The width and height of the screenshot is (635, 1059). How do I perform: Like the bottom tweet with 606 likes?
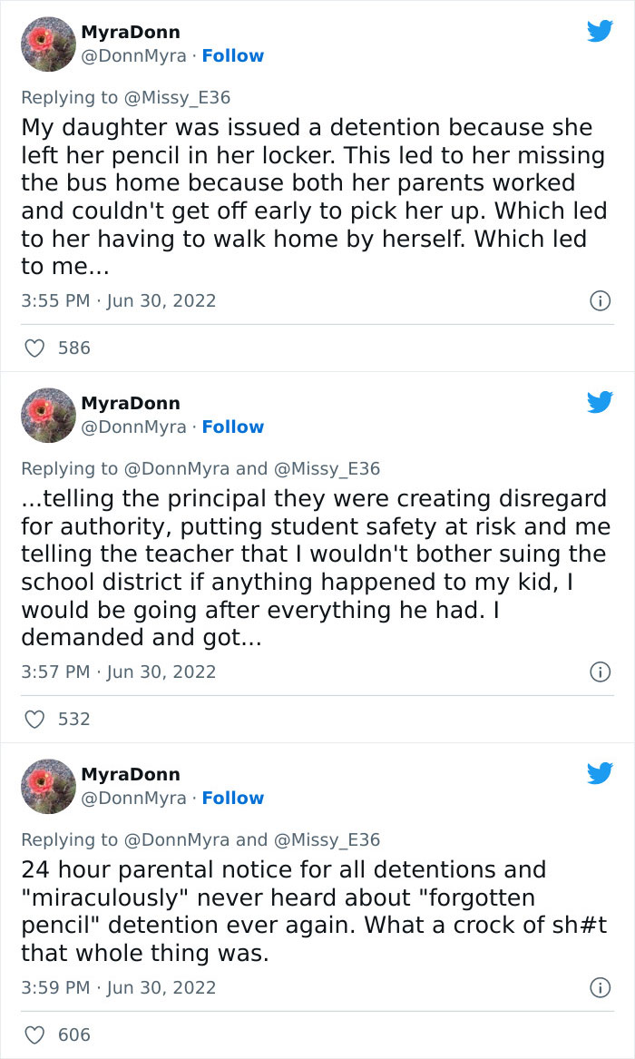(36, 1034)
